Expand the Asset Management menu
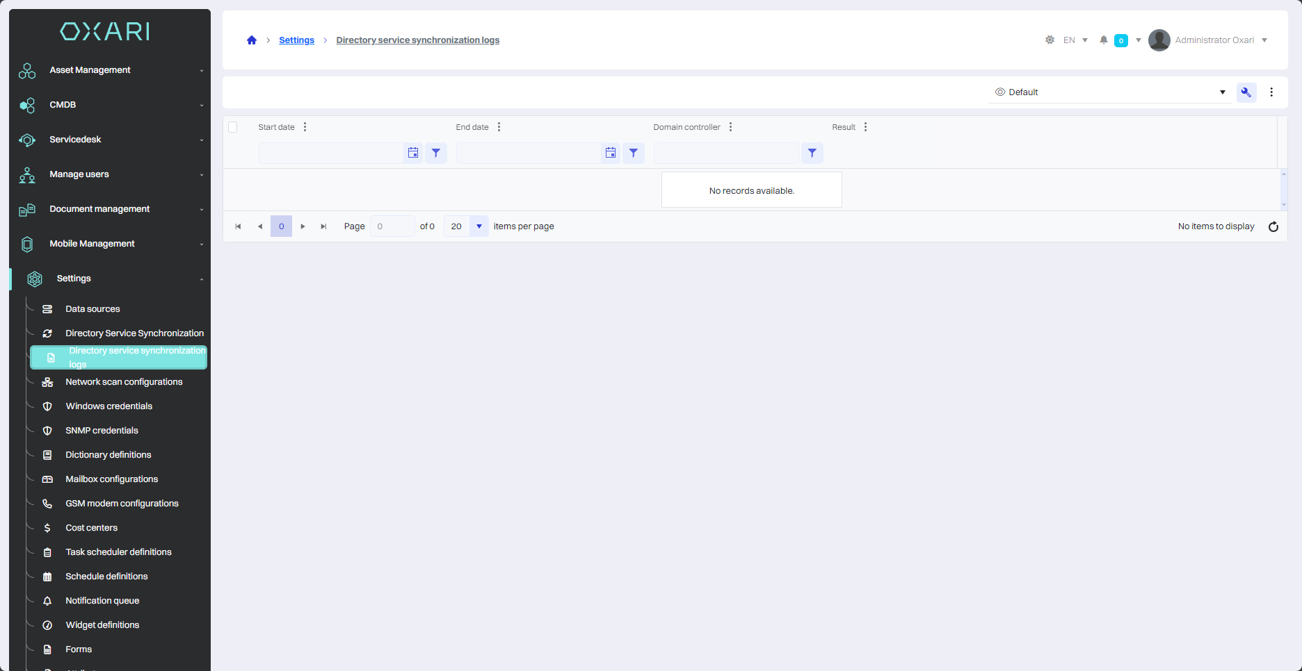The image size is (1302, 671). [111, 70]
